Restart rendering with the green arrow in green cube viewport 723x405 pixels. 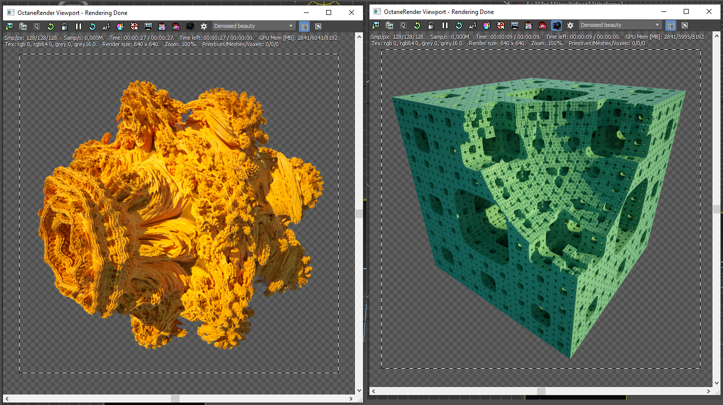point(417,25)
